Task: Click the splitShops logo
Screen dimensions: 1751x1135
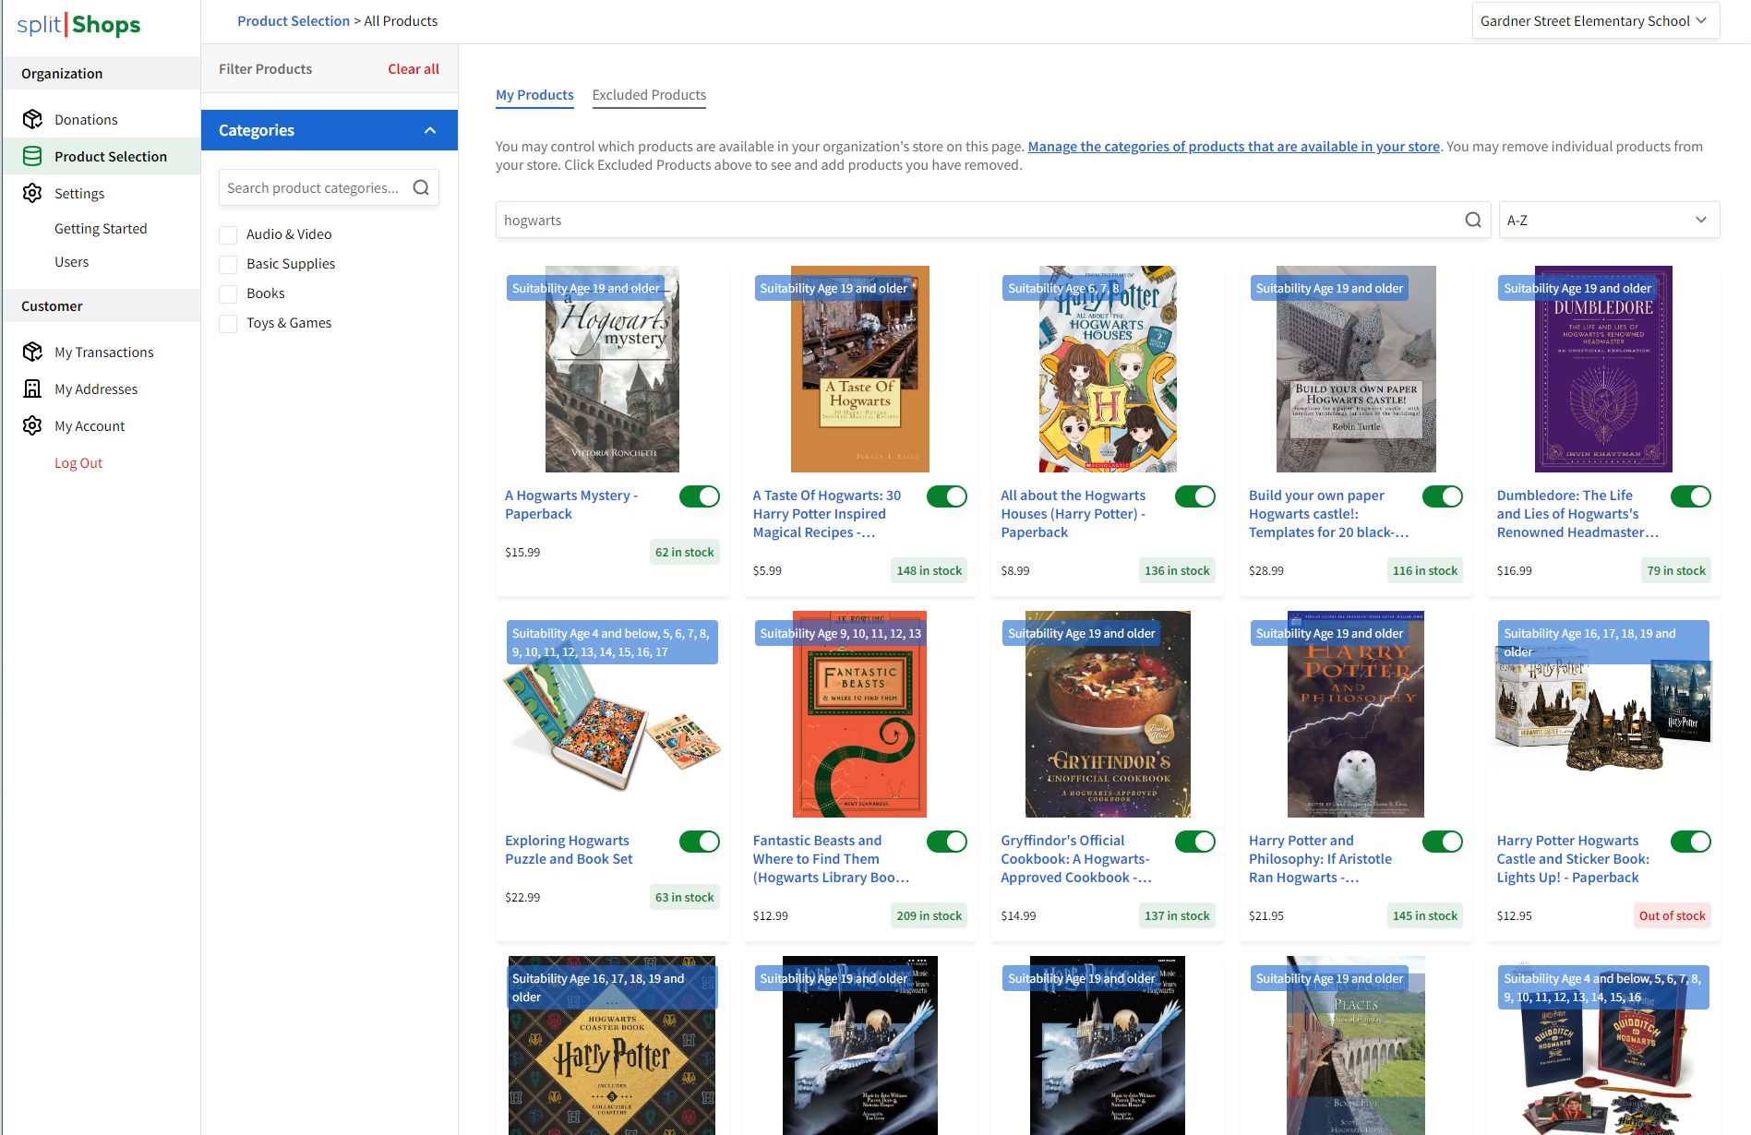Action: click(79, 25)
